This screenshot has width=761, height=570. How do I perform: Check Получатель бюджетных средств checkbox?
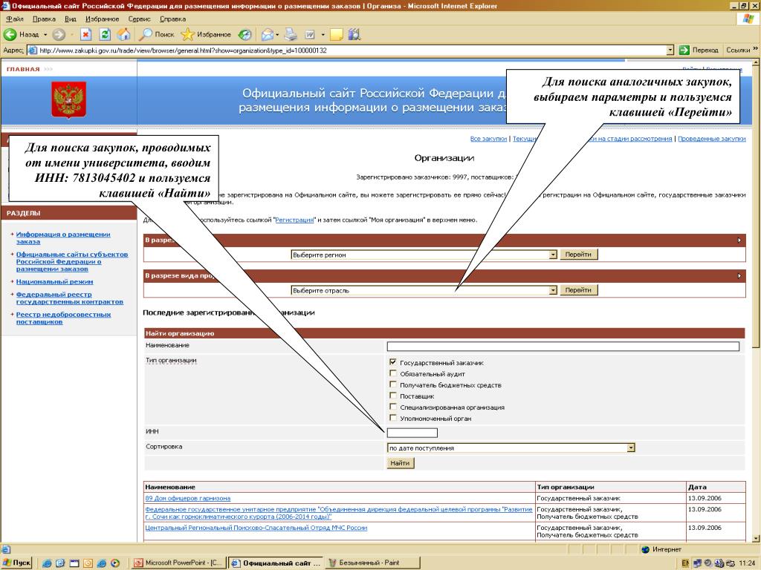(393, 384)
